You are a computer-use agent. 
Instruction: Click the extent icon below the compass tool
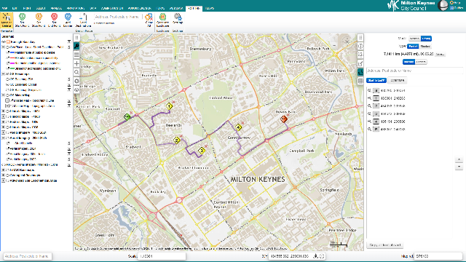tap(360, 55)
